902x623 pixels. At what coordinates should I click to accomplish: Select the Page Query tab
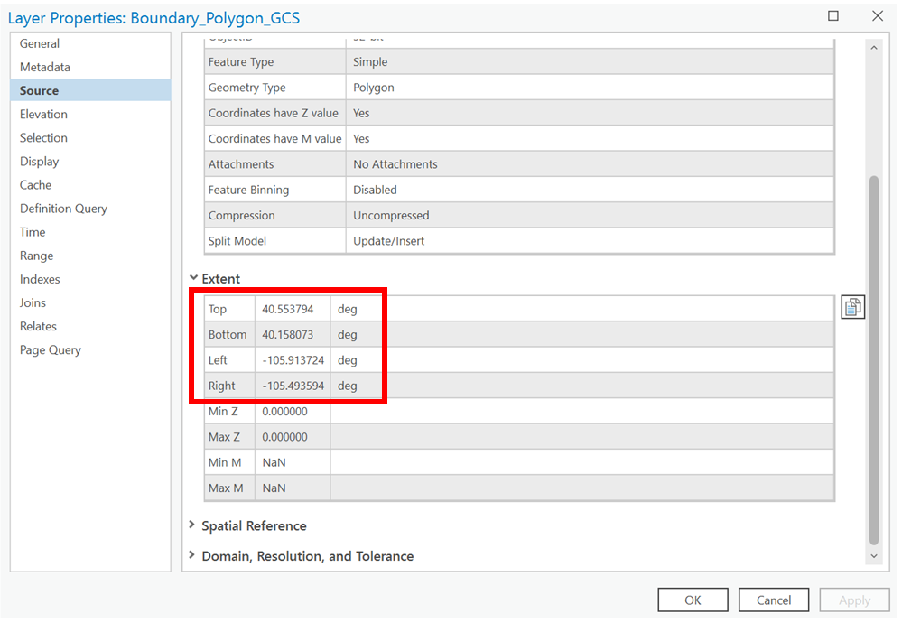(x=51, y=349)
